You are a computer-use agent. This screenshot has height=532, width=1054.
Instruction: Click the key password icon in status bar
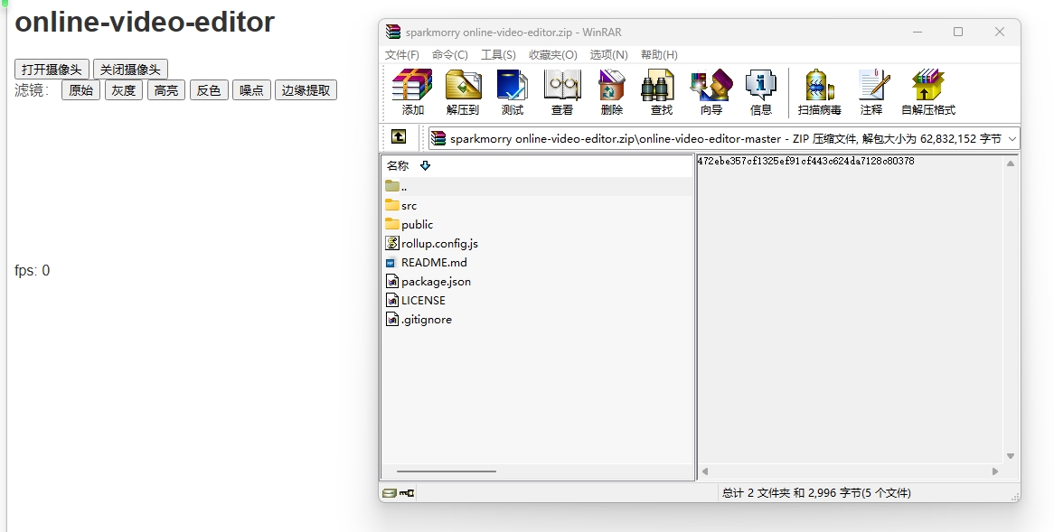[x=407, y=493]
